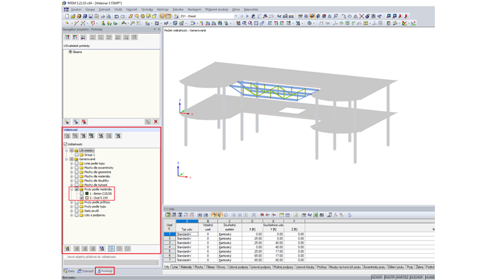Click the first icon in table toolbar
The width and height of the screenshot is (497, 280).
point(167,215)
